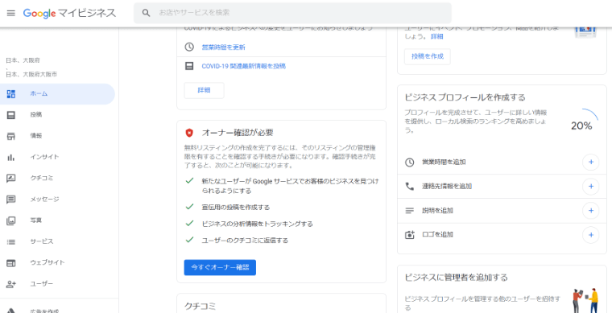The width and height of the screenshot is (612, 313).
Task: Click the 情報 storefront icon
Action: 11,136
